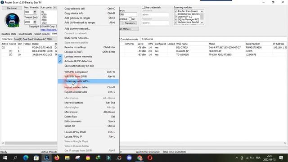Viewport: 288px width, 162px height.
Task: Click the Username field containing admin
Action: (x=155, y=14)
